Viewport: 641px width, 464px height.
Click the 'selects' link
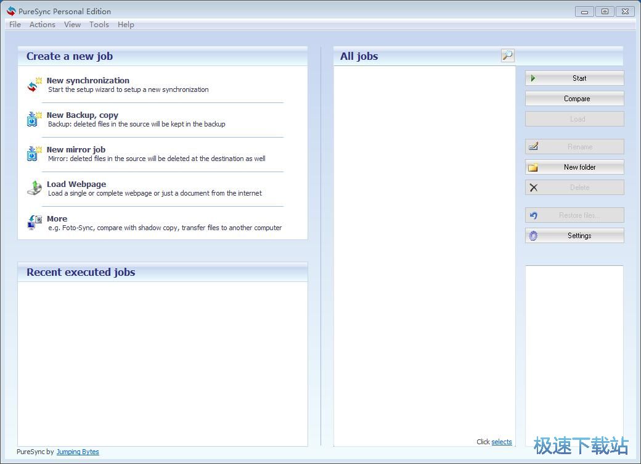[x=502, y=442]
